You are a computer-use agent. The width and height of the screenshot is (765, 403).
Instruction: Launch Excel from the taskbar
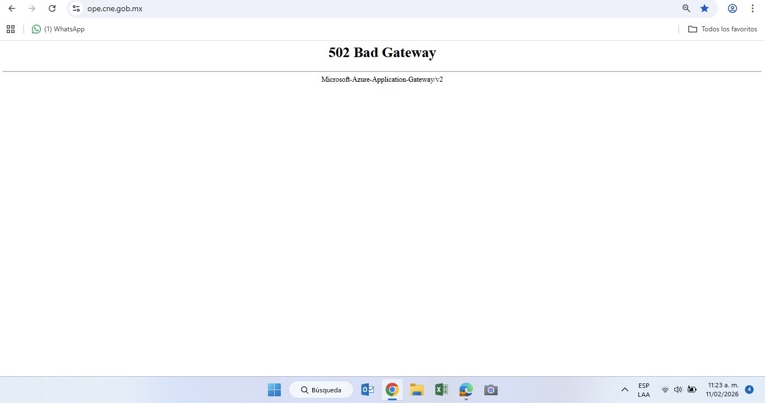coord(441,390)
